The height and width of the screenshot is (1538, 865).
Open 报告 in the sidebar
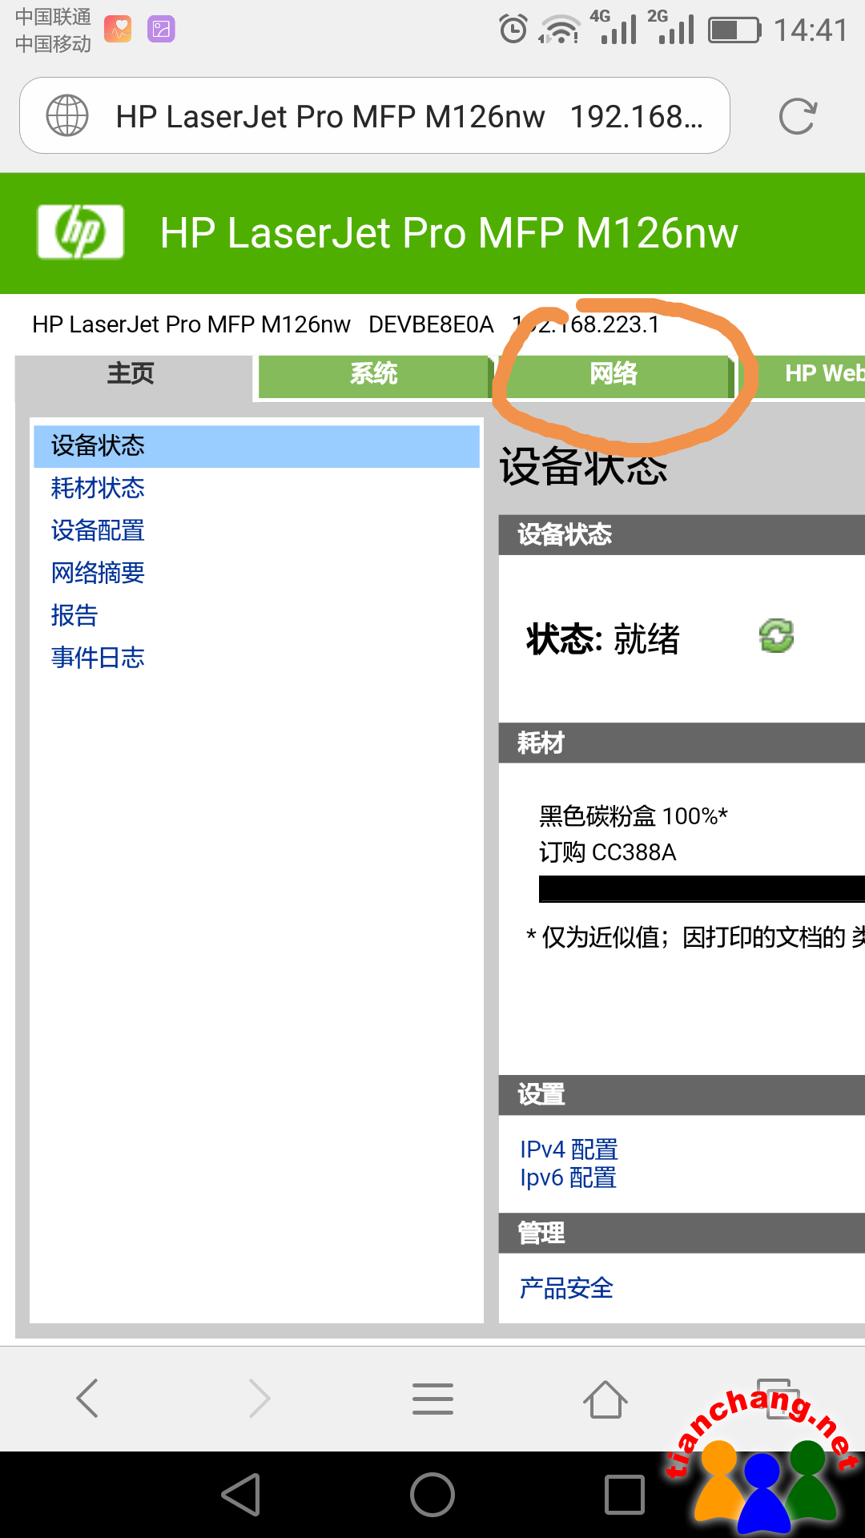point(74,615)
